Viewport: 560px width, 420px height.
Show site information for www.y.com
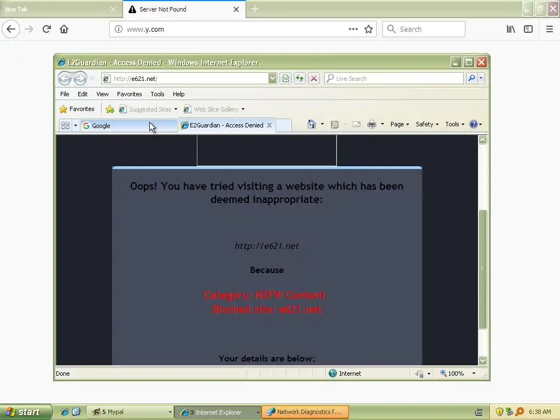[119, 30]
